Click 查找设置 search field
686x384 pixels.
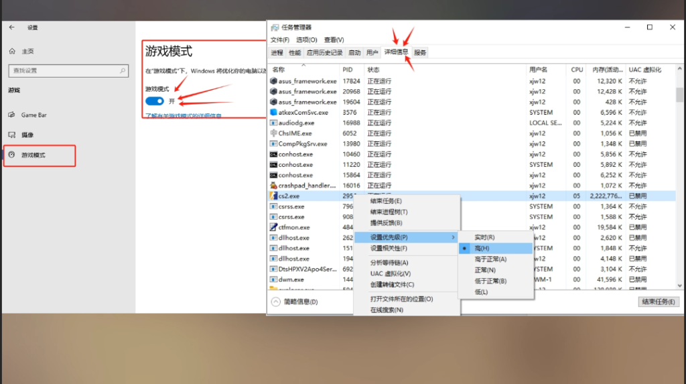point(68,70)
